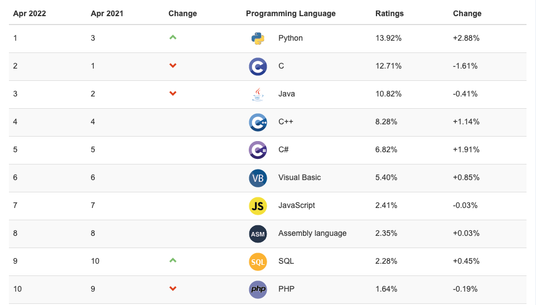
Task: Click the Python logo icon
Action: pos(257,38)
